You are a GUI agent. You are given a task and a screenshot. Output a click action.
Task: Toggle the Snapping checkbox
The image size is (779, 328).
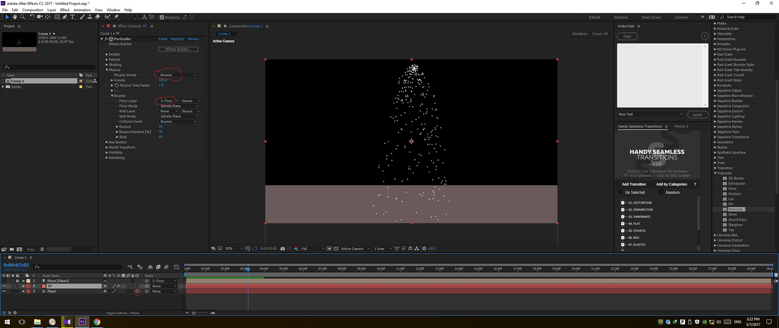(x=162, y=17)
